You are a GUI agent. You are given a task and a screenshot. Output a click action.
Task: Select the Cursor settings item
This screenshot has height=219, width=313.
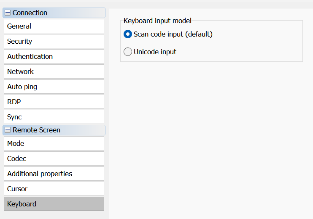pos(54,189)
